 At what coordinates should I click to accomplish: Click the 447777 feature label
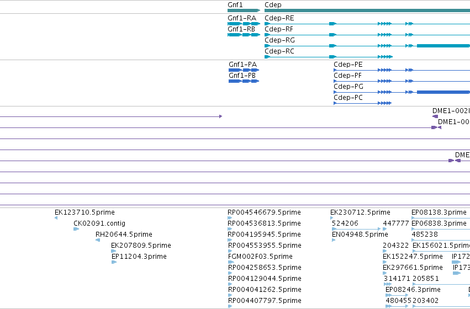[x=396, y=223]
